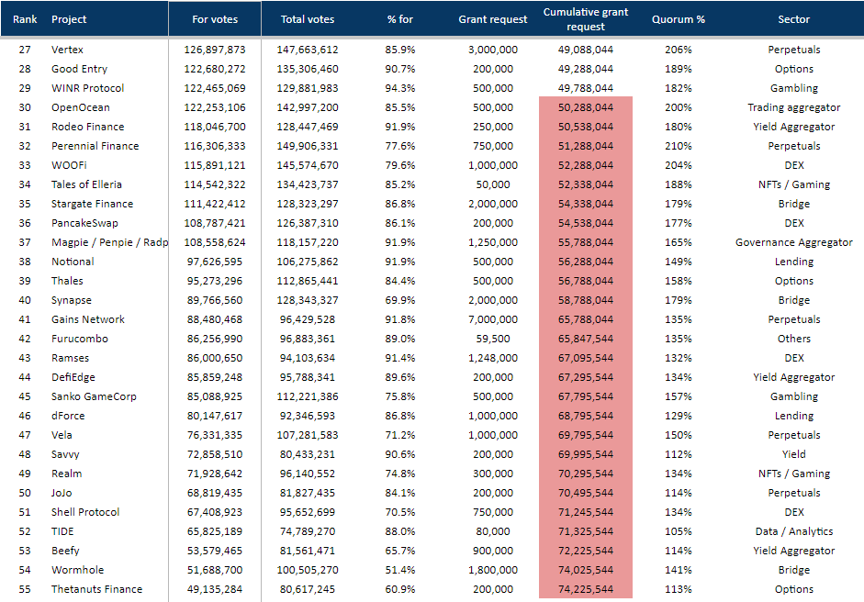Select the Beefy project cell
Viewport: 864px width, 602px height.
(x=65, y=551)
